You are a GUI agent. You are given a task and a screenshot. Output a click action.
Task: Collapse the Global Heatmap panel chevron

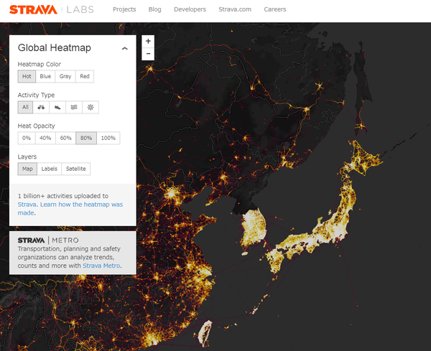[x=125, y=48]
